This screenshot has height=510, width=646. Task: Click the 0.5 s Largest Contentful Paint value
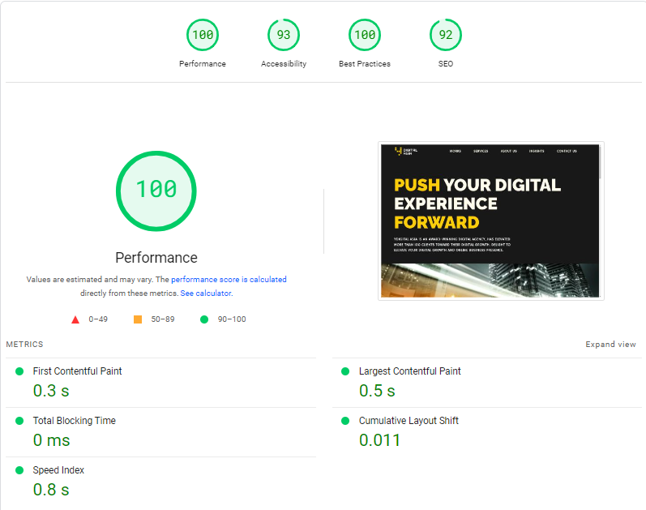377,391
